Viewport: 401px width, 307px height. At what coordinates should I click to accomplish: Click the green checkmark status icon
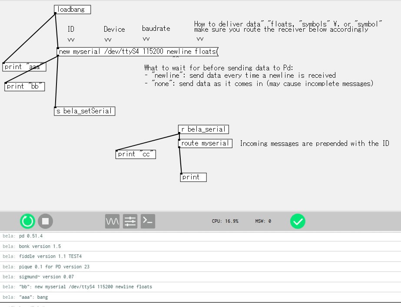tap(298, 221)
